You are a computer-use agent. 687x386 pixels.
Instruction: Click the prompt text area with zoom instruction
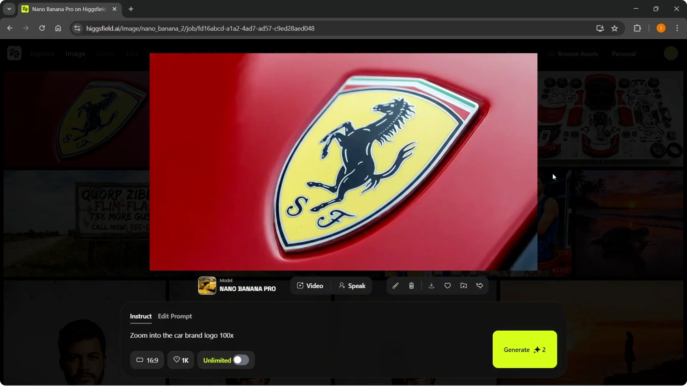tap(182, 335)
